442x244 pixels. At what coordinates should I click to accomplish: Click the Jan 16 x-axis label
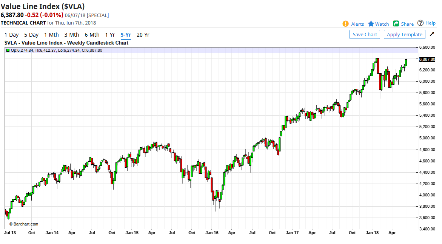(x=212, y=233)
